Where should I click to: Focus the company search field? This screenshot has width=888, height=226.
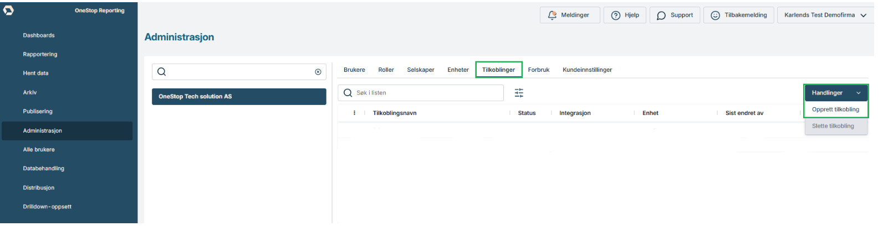pos(239,72)
